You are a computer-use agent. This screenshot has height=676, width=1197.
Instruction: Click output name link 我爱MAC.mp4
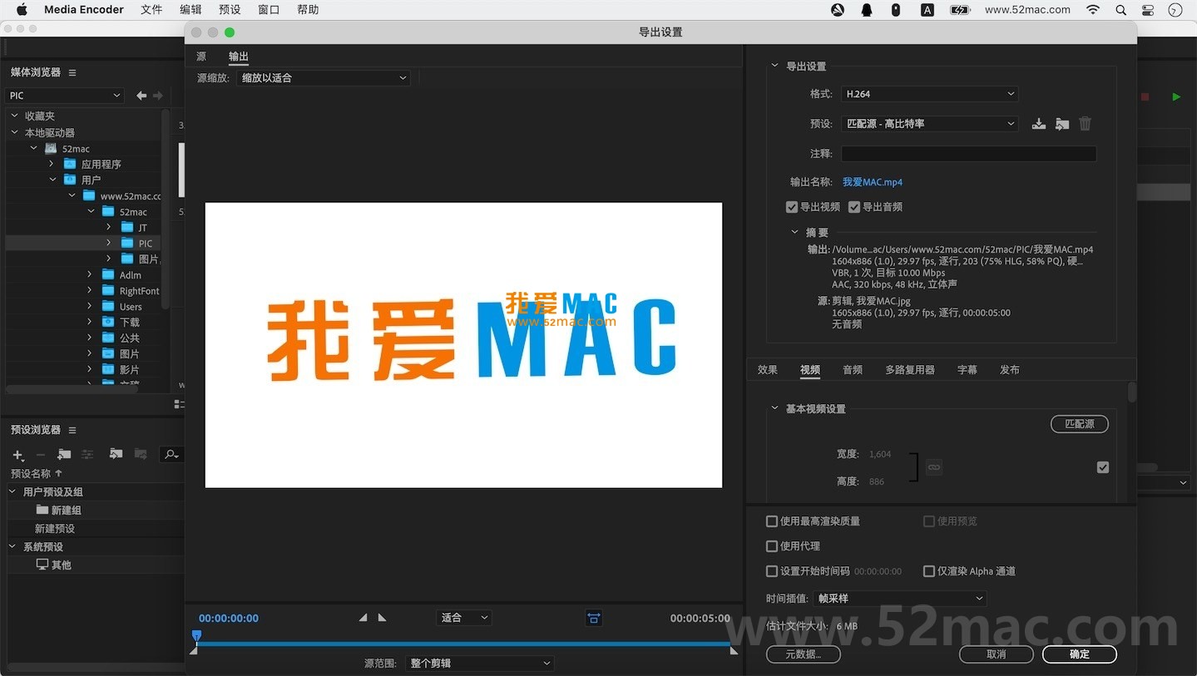tap(873, 182)
